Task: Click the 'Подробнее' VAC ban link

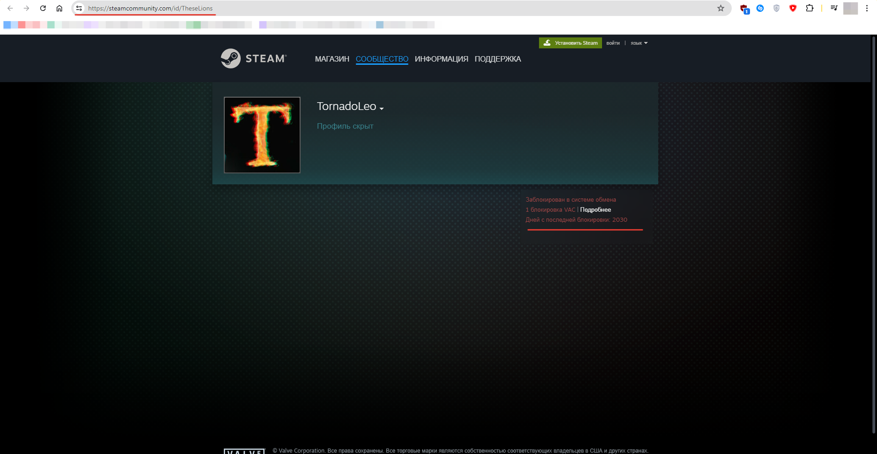Action: pos(595,210)
